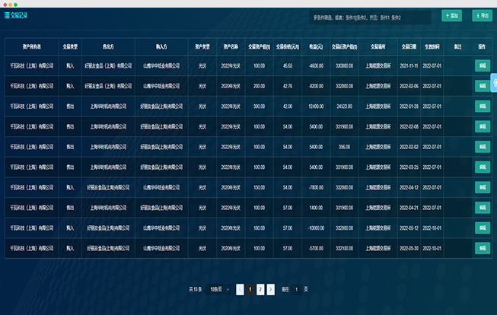Edit the row dated 2022-05-30
The height and width of the screenshot is (315, 497).
click(x=481, y=247)
